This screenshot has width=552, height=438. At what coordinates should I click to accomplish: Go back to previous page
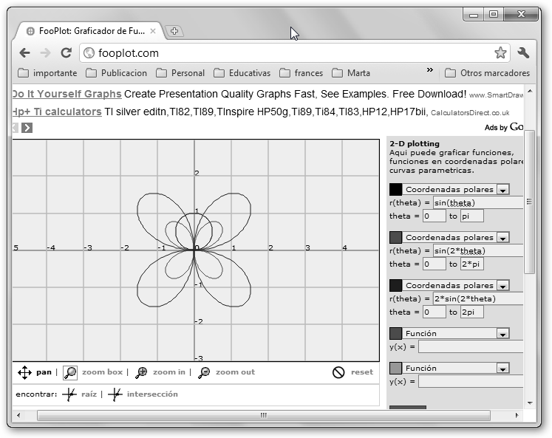tap(24, 53)
